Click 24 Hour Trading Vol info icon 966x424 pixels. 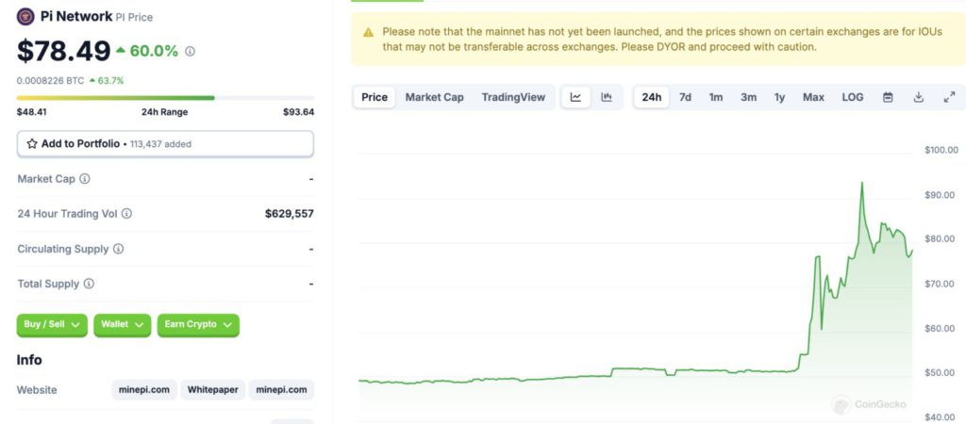pyautogui.click(x=126, y=214)
